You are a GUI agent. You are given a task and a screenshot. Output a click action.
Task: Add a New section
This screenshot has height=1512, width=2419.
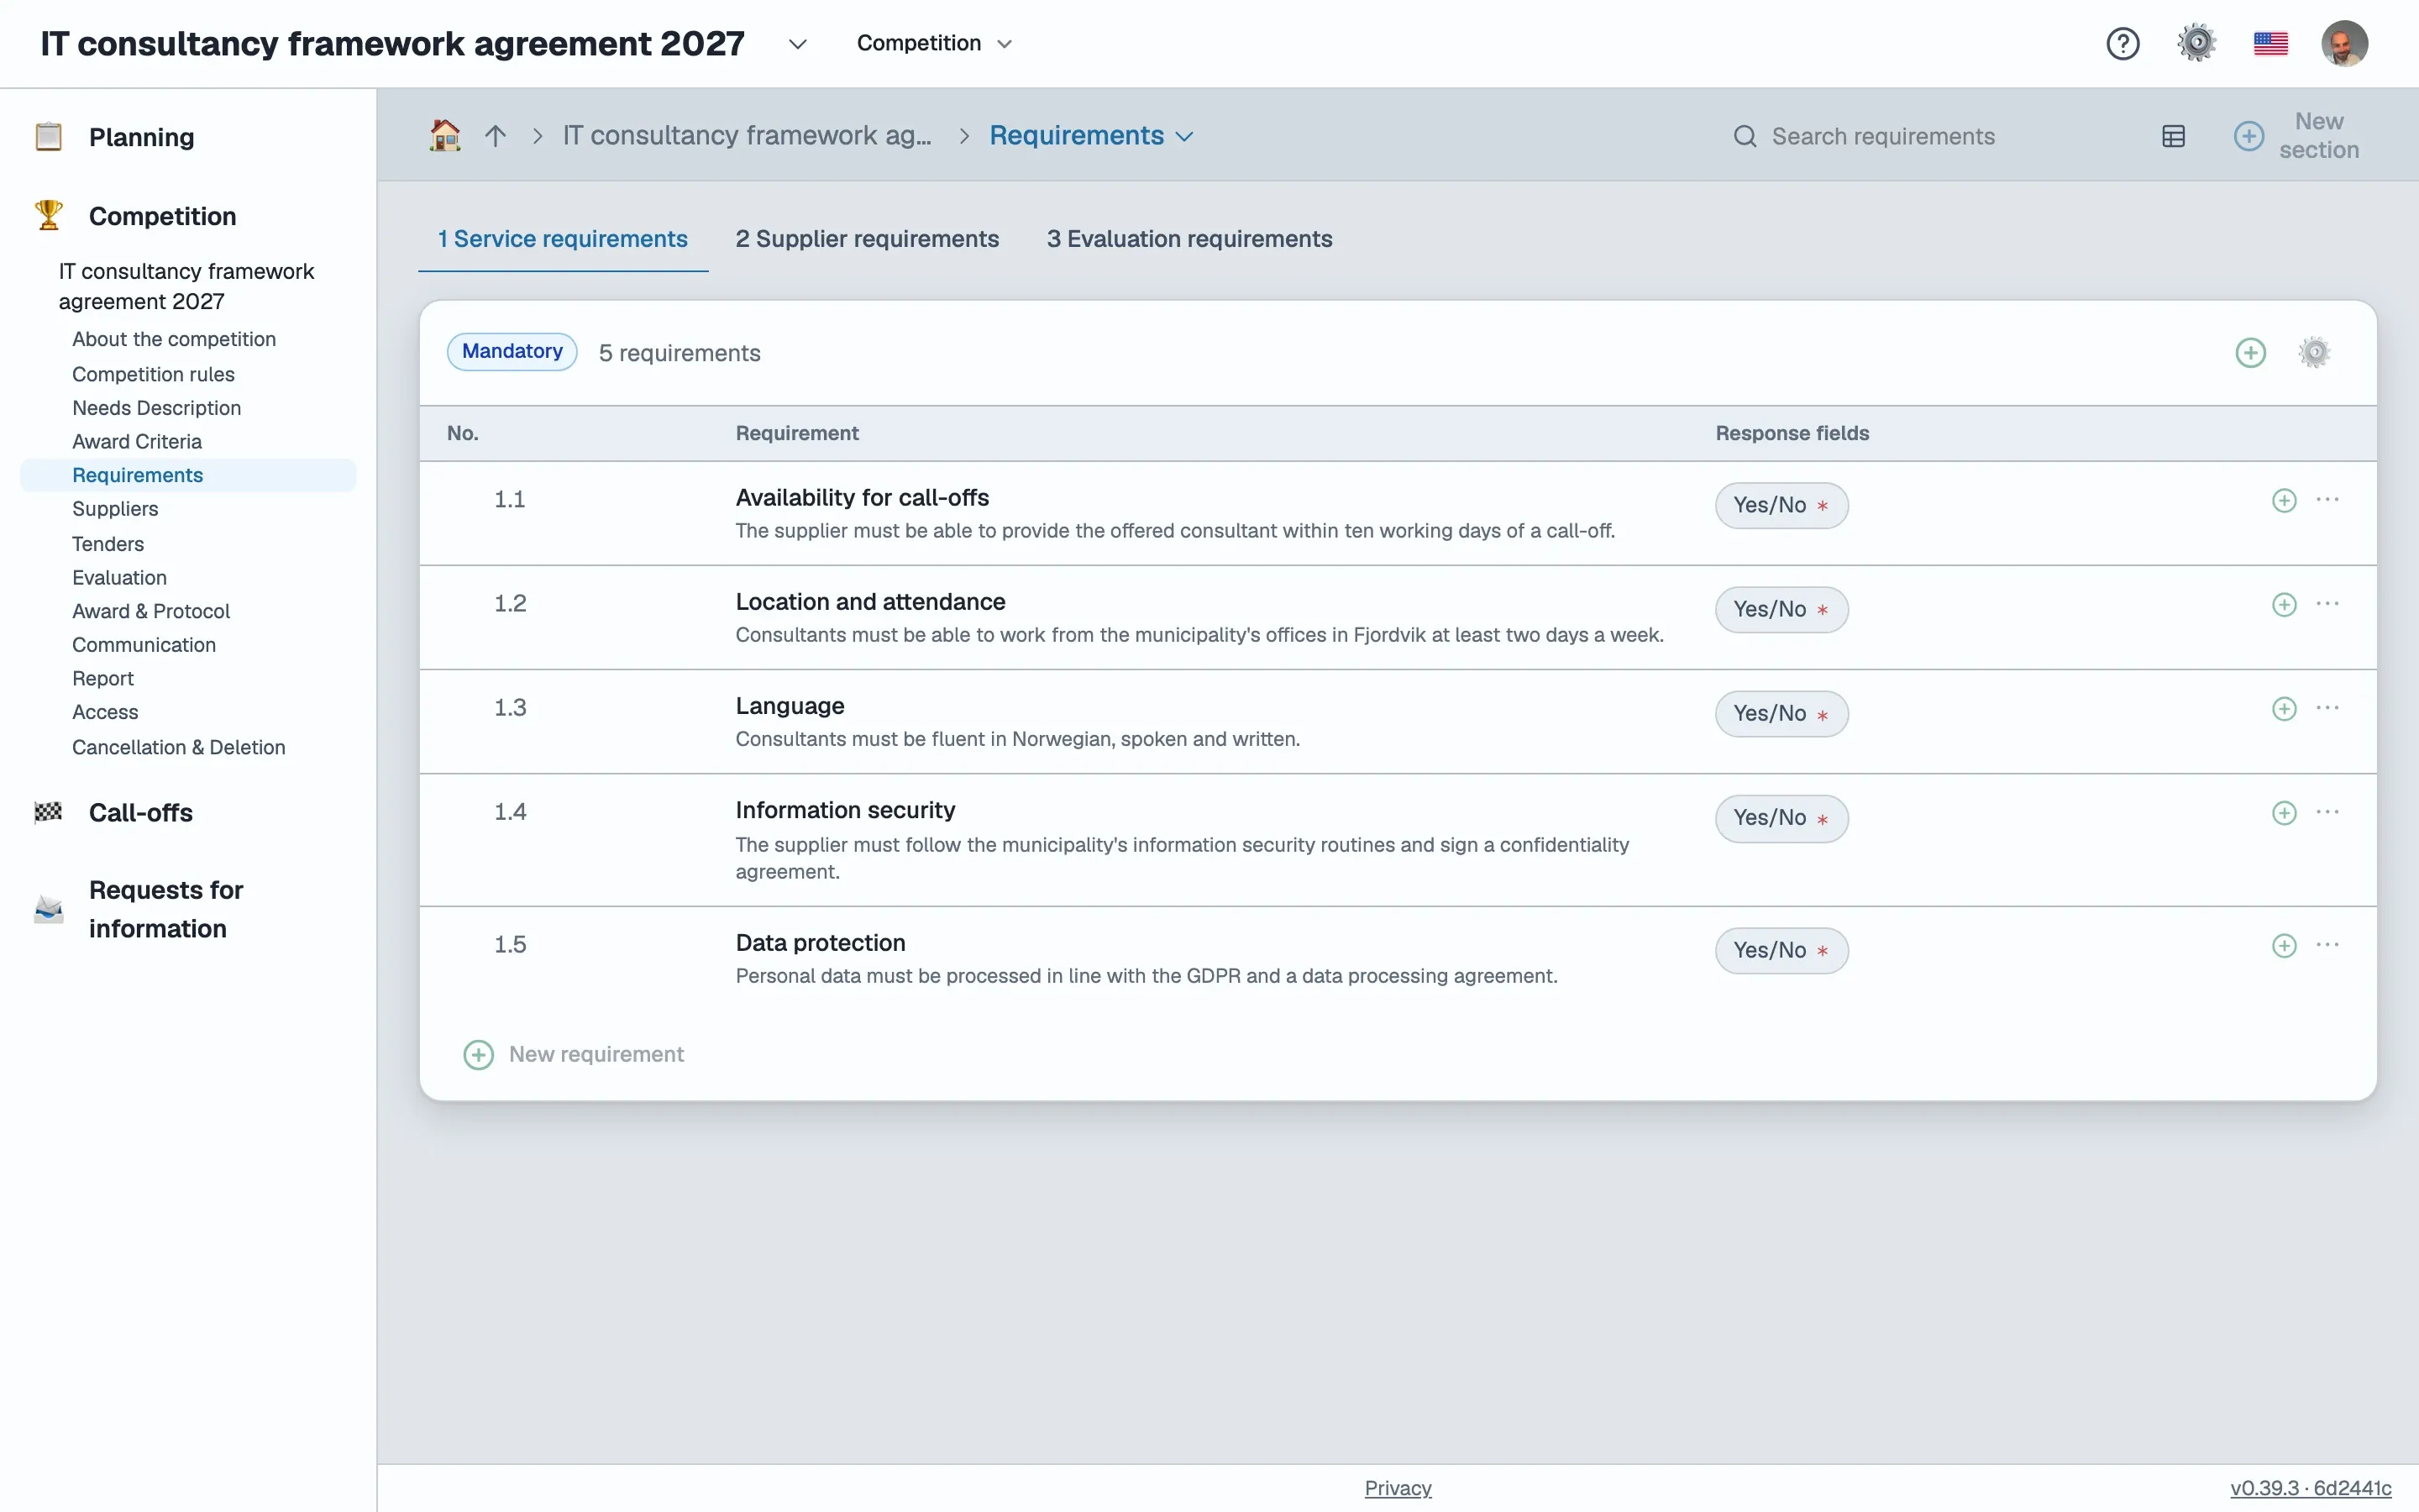2298,135
